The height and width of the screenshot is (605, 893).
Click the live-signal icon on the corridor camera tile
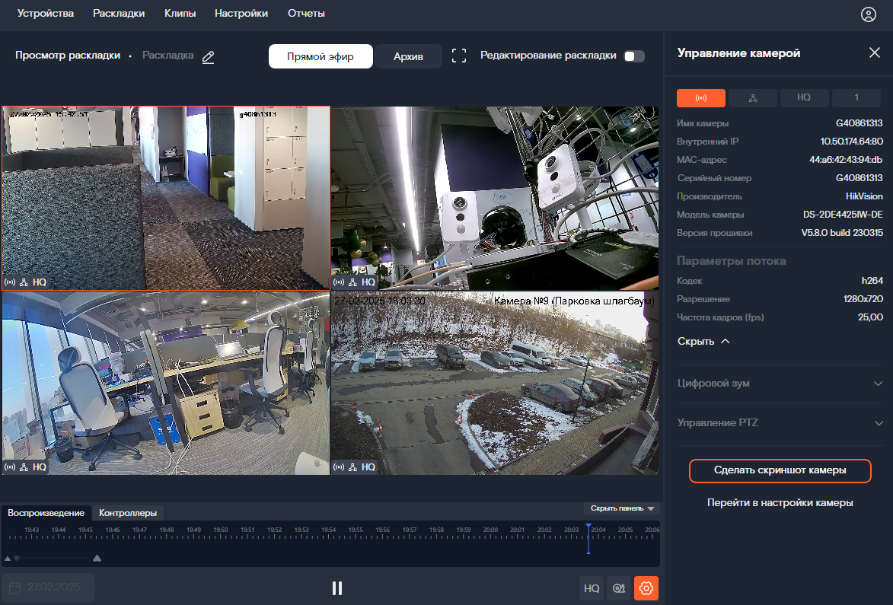[x=10, y=282]
